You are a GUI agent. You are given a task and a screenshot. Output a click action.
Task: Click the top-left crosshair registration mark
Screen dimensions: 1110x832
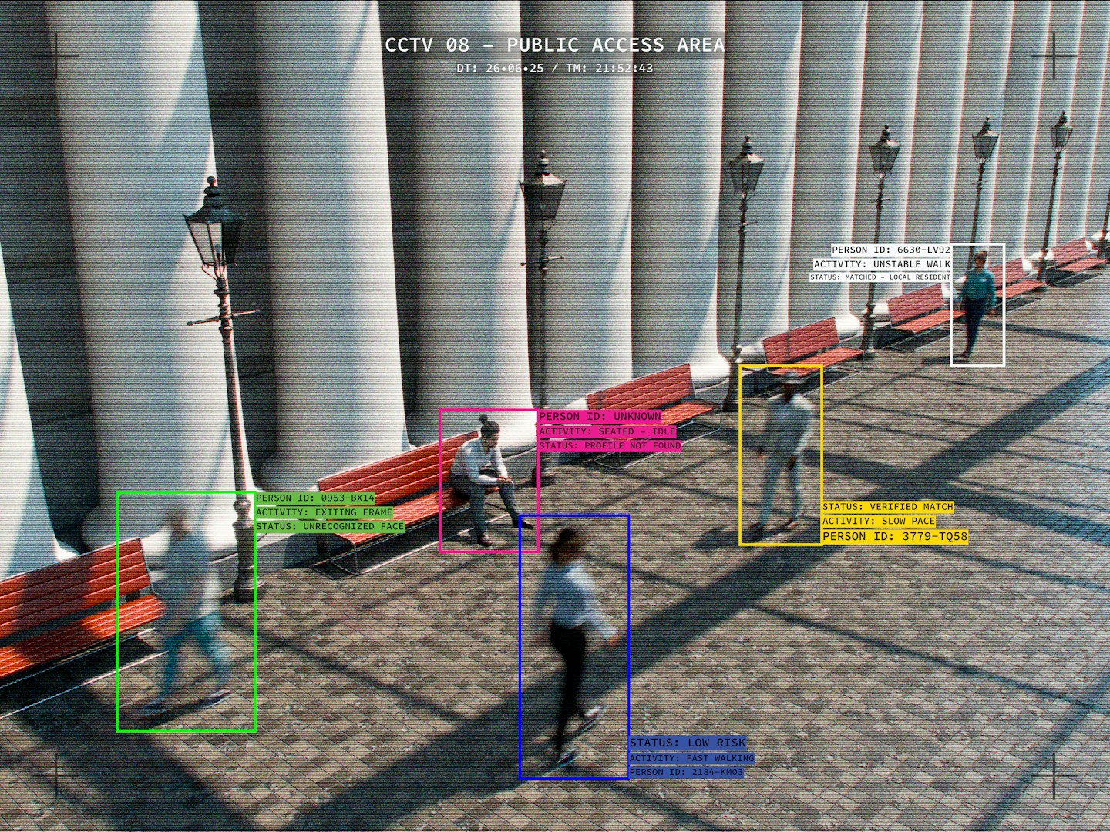pos(56,56)
